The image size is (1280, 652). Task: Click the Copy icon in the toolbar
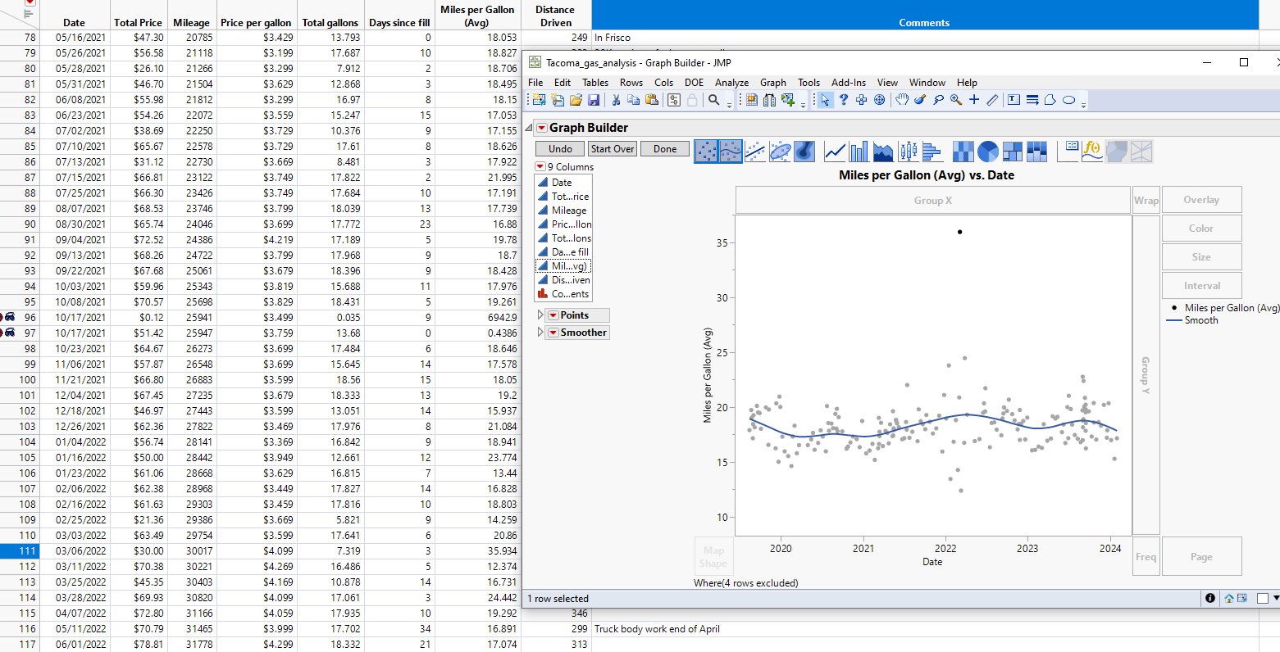coord(634,100)
